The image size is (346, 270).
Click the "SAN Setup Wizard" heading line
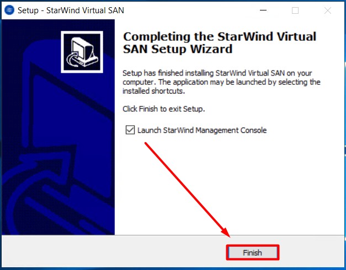(178, 49)
